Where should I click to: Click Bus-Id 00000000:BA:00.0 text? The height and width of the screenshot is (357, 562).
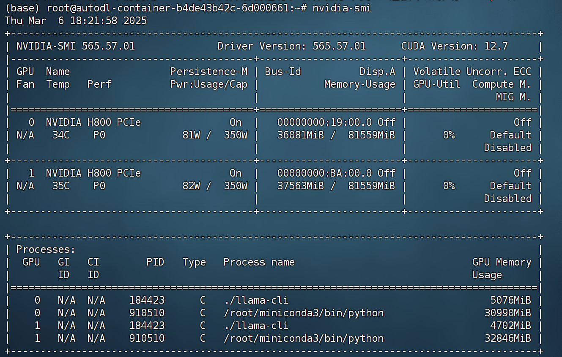[325, 173]
